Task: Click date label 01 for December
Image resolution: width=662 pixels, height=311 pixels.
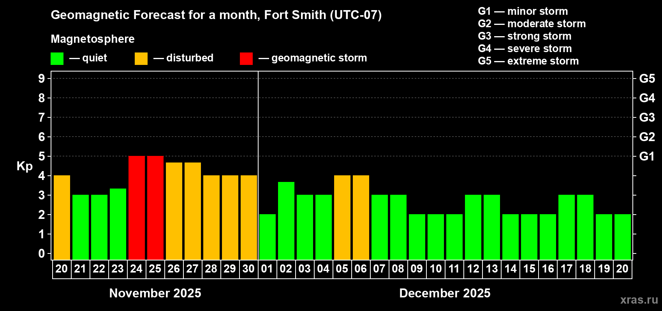Action: (267, 269)
